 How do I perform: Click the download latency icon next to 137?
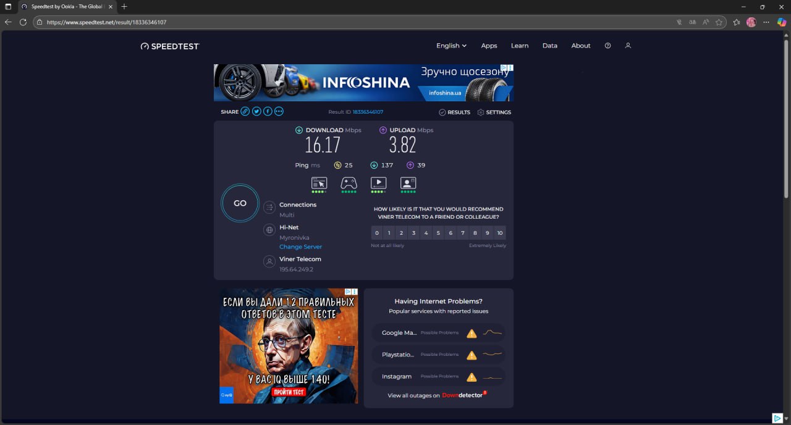click(374, 165)
